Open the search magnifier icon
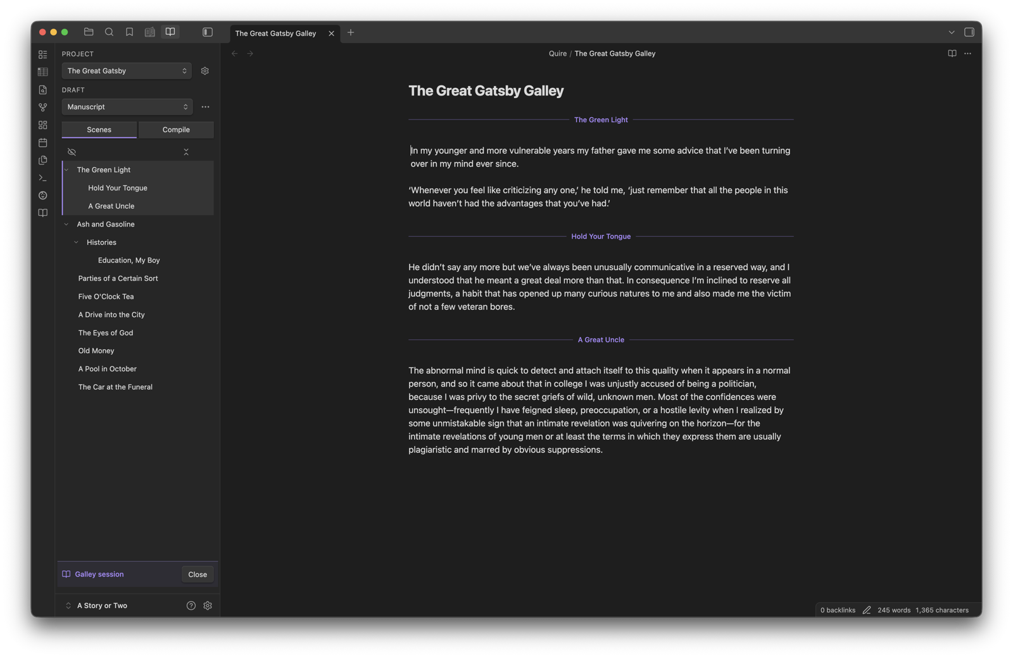 (109, 32)
